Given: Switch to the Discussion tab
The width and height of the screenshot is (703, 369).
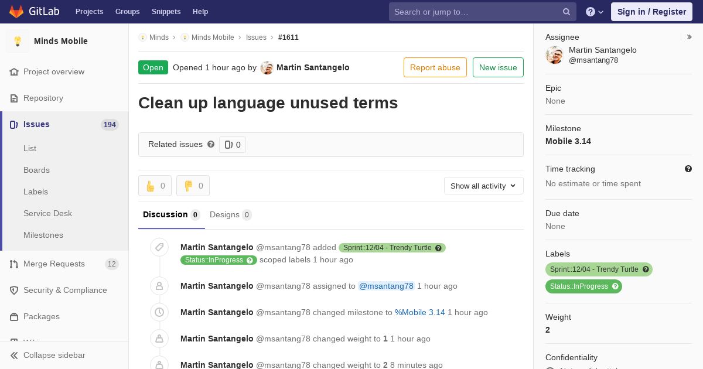Looking at the screenshot, I should point(172,214).
